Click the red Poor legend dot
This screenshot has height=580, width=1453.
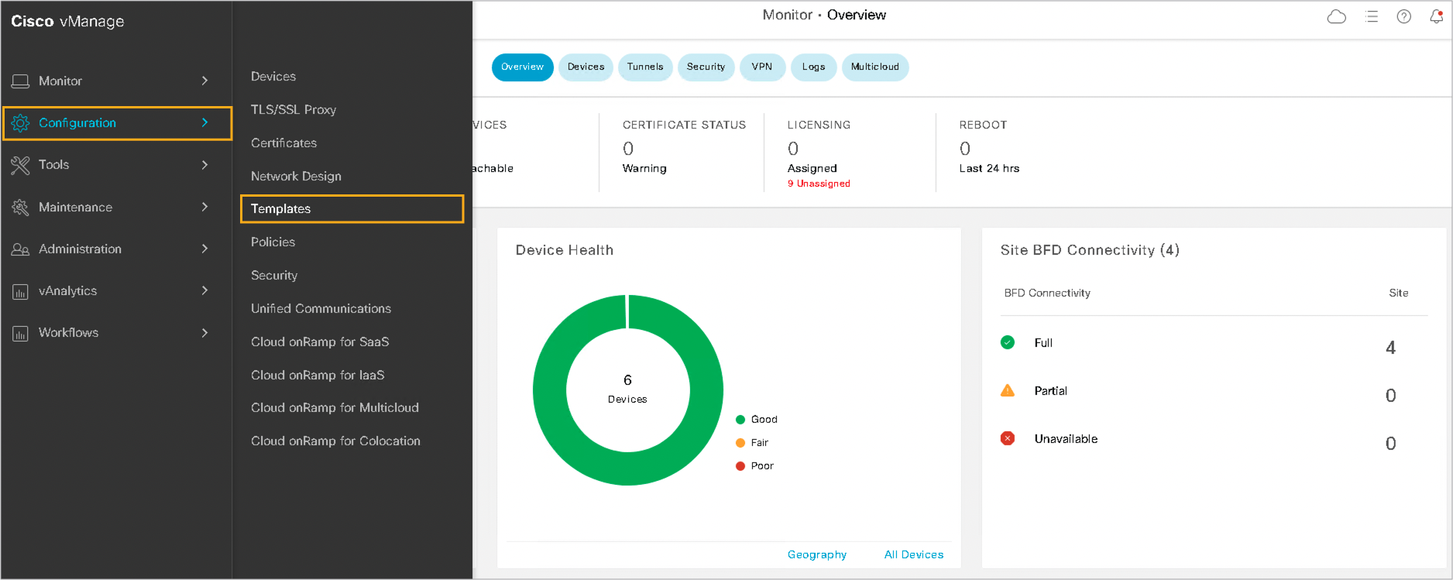[740, 466]
